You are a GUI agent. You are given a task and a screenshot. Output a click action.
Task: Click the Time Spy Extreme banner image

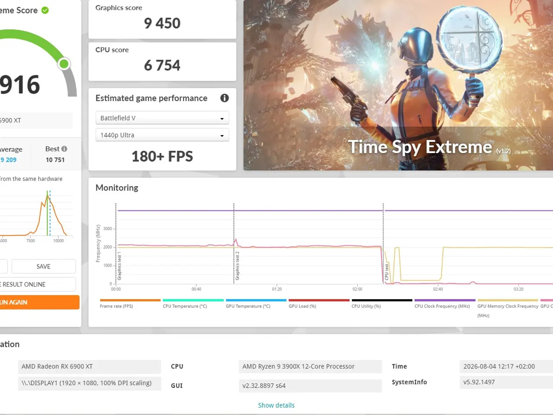(x=398, y=85)
